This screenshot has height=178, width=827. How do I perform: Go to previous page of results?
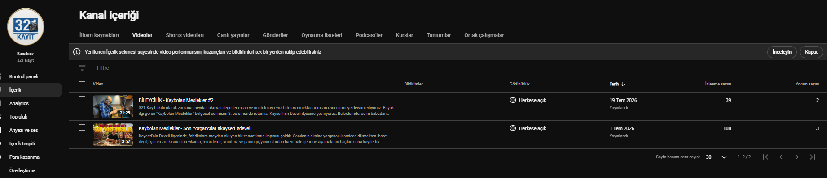781,157
